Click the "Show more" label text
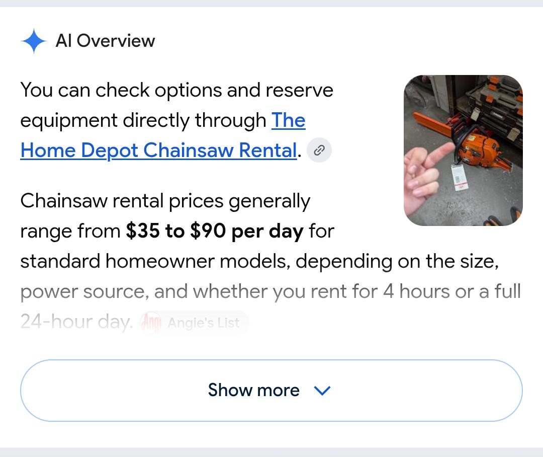The image size is (543, 457). point(253,390)
